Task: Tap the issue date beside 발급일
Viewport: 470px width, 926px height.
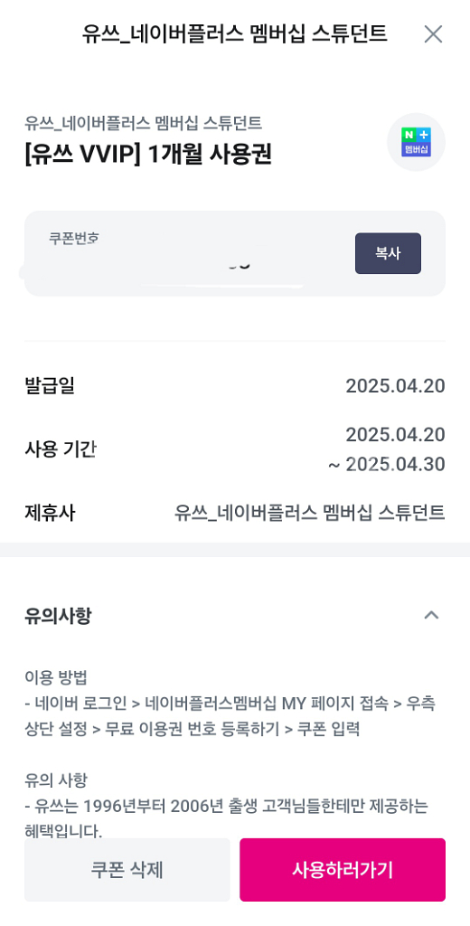Action: pos(395,386)
